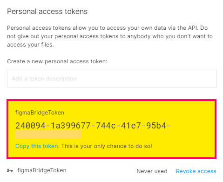The image size is (223, 182).
Task: Click the description line mentioning the API
Action: (107, 28)
